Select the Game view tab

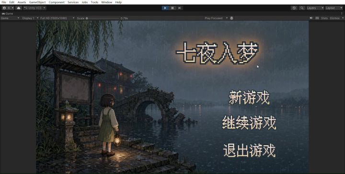[x=7, y=13]
